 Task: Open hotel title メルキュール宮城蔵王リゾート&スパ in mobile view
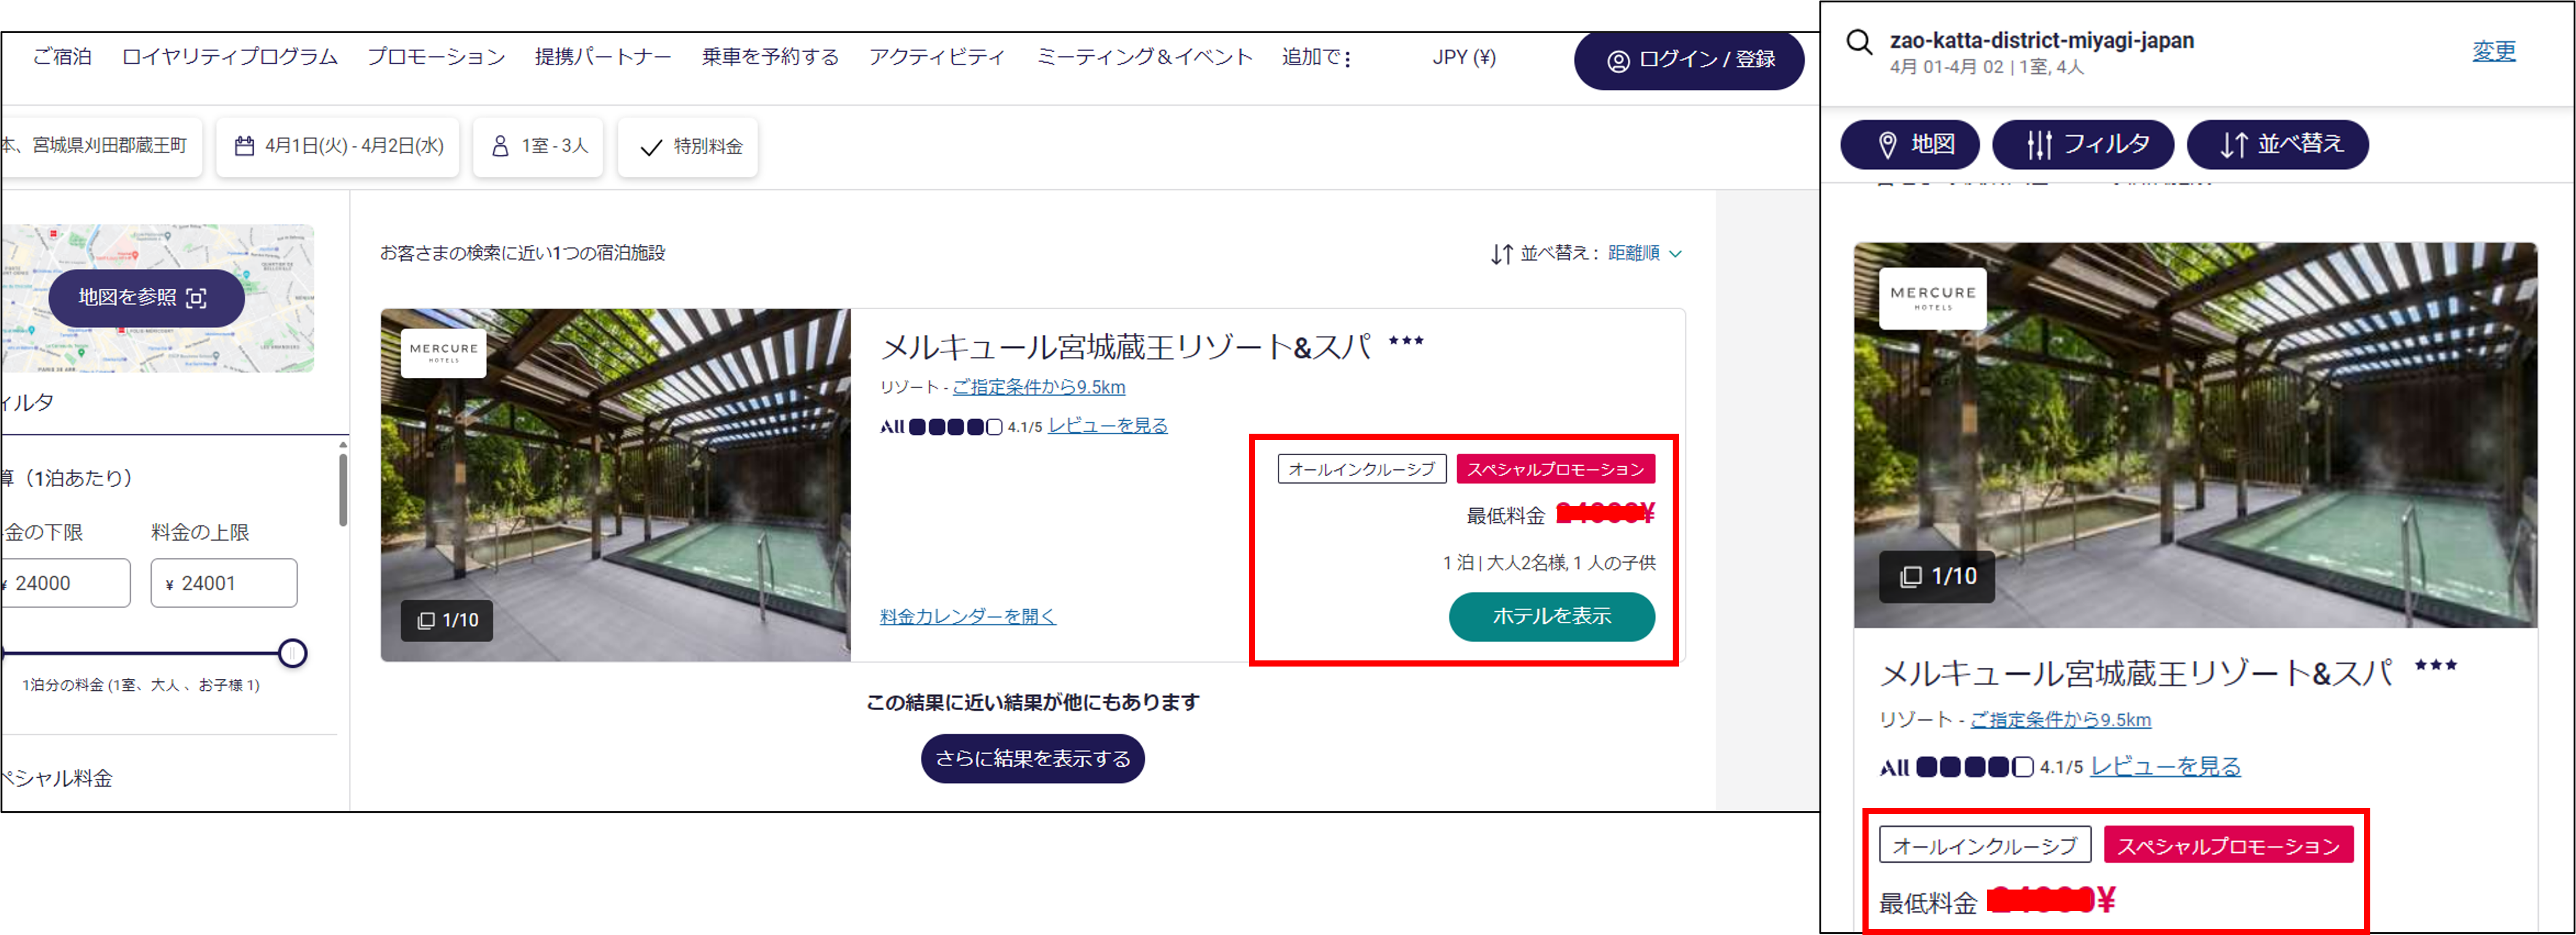click(x=2136, y=673)
